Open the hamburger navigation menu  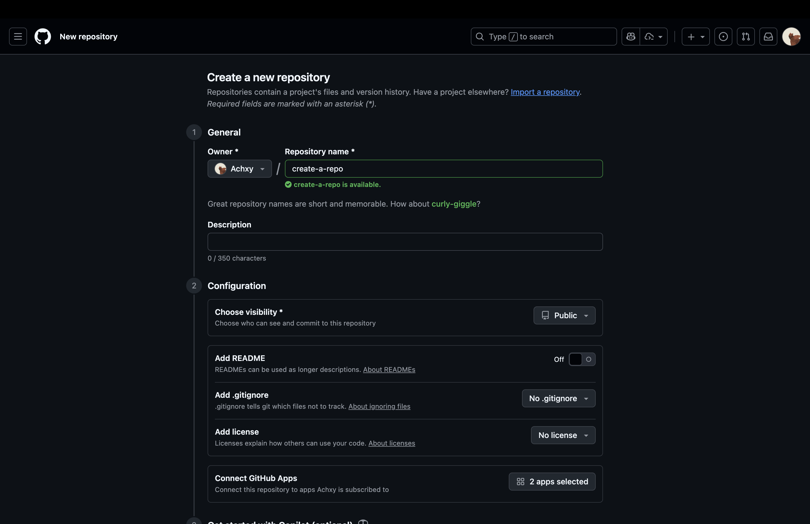18,37
